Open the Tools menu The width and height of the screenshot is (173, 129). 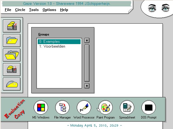coord(34,10)
